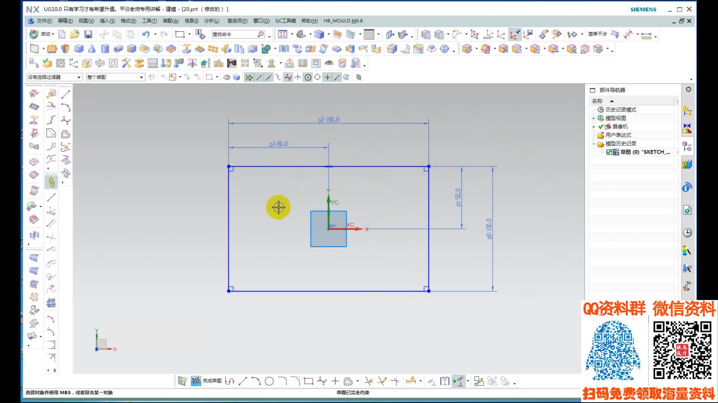Toggle the green check next to 摄像机
The height and width of the screenshot is (403, 718).
pos(601,127)
